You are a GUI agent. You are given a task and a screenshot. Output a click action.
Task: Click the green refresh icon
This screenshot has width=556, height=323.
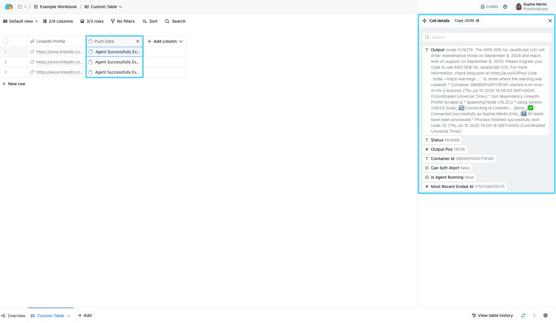523,315
